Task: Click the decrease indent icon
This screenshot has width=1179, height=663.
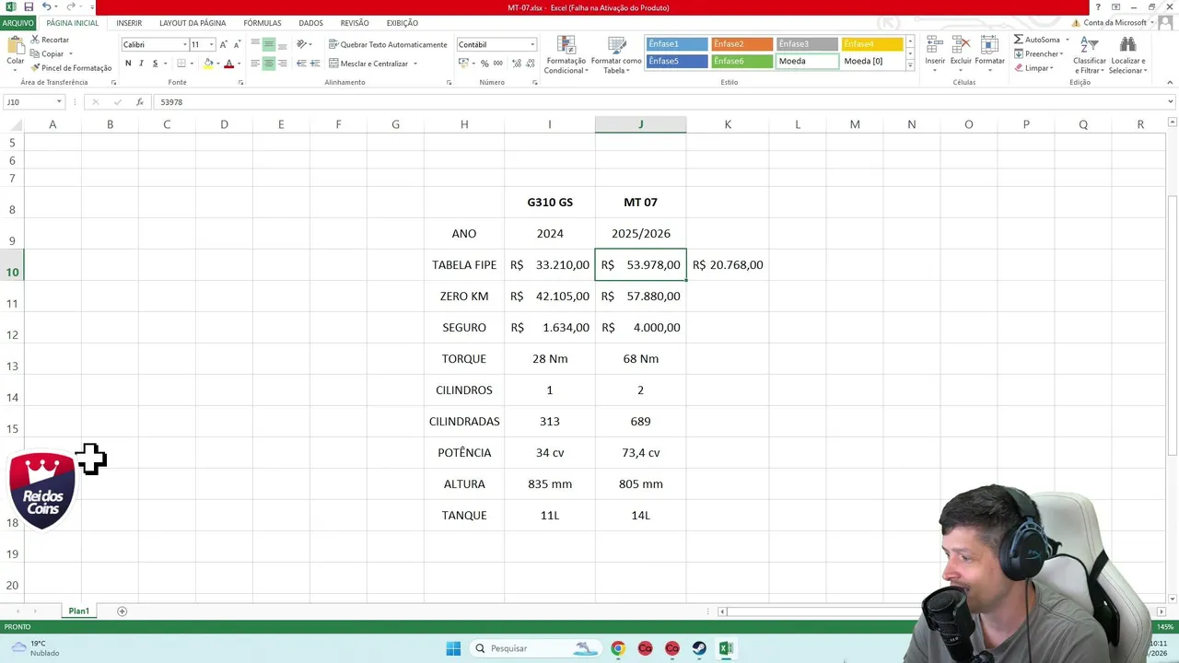Action: pyautogui.click(x=301, y=64)
